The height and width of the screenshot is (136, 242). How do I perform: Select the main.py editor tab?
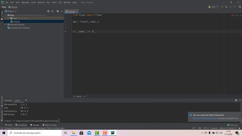tap(71, 11)
